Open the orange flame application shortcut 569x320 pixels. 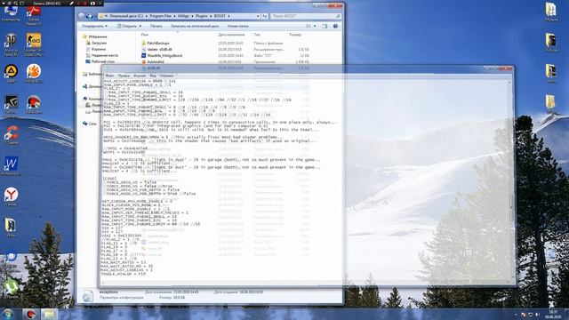pos(34,73)
